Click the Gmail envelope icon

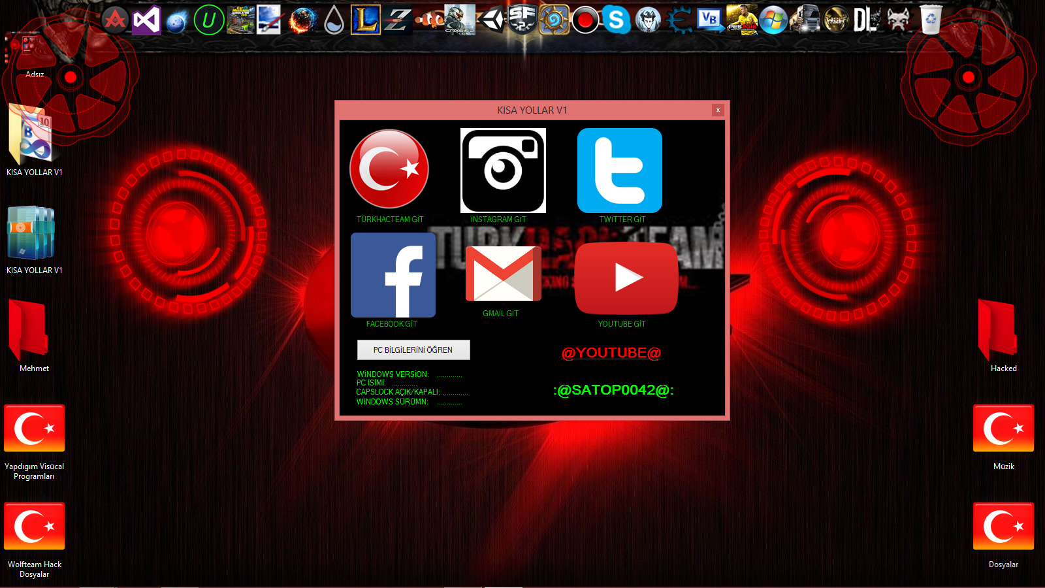point(504,274)
